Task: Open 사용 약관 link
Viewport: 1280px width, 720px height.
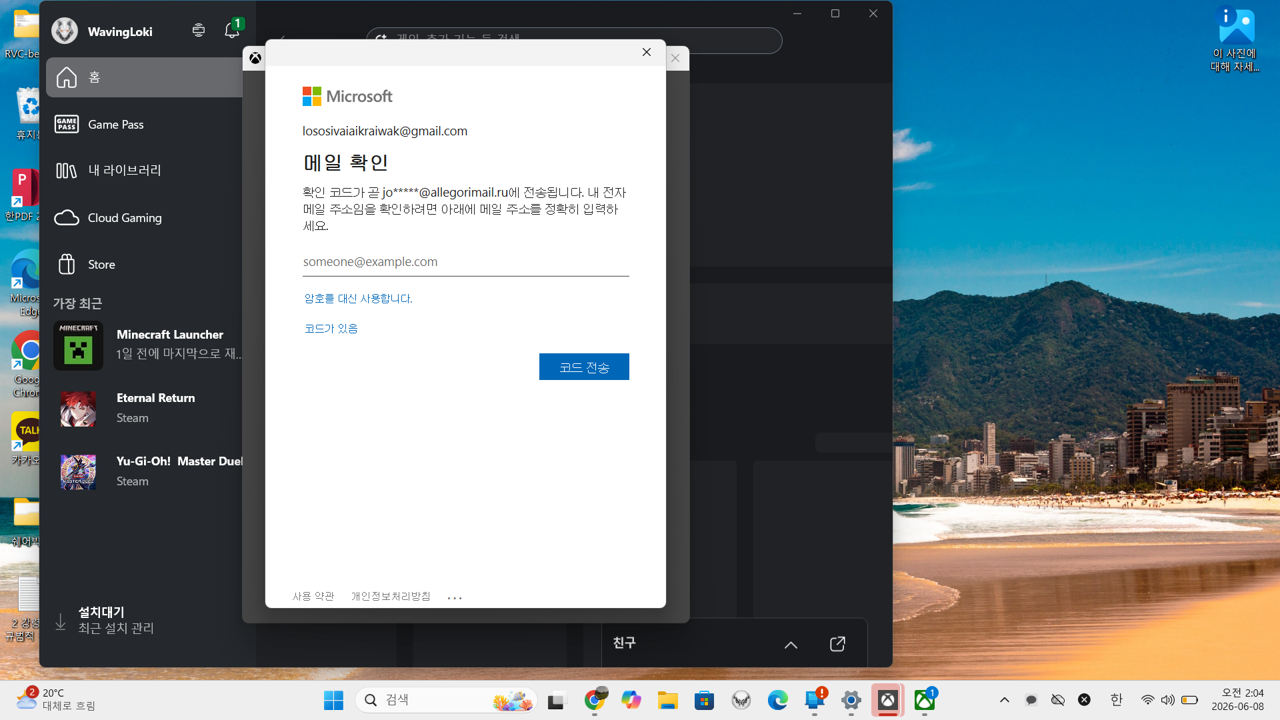Action: click(x=313, y=596)
